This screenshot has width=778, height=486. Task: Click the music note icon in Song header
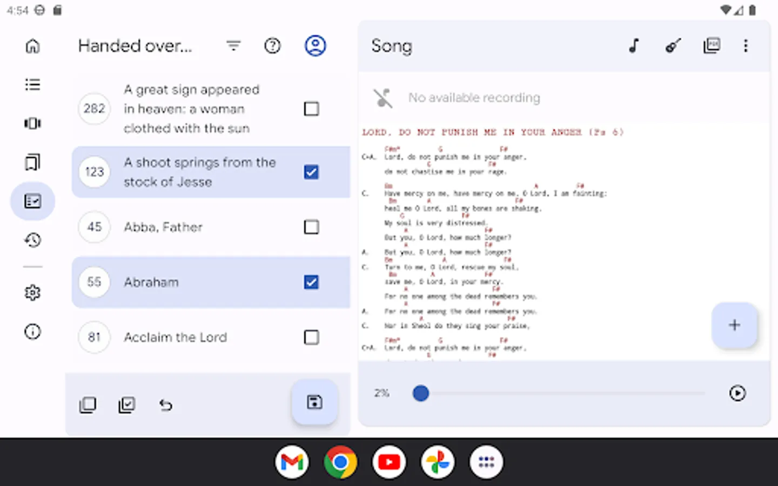(x=634, y=46)
